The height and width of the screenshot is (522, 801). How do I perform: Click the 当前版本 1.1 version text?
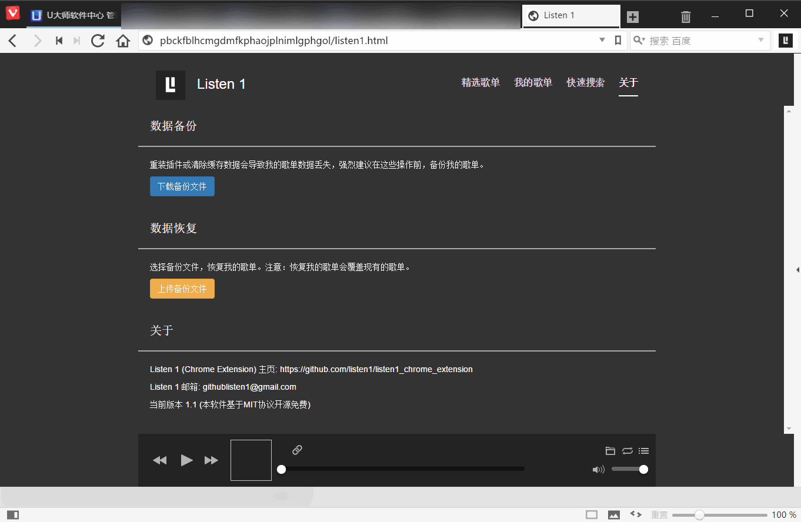click(230, 405)
